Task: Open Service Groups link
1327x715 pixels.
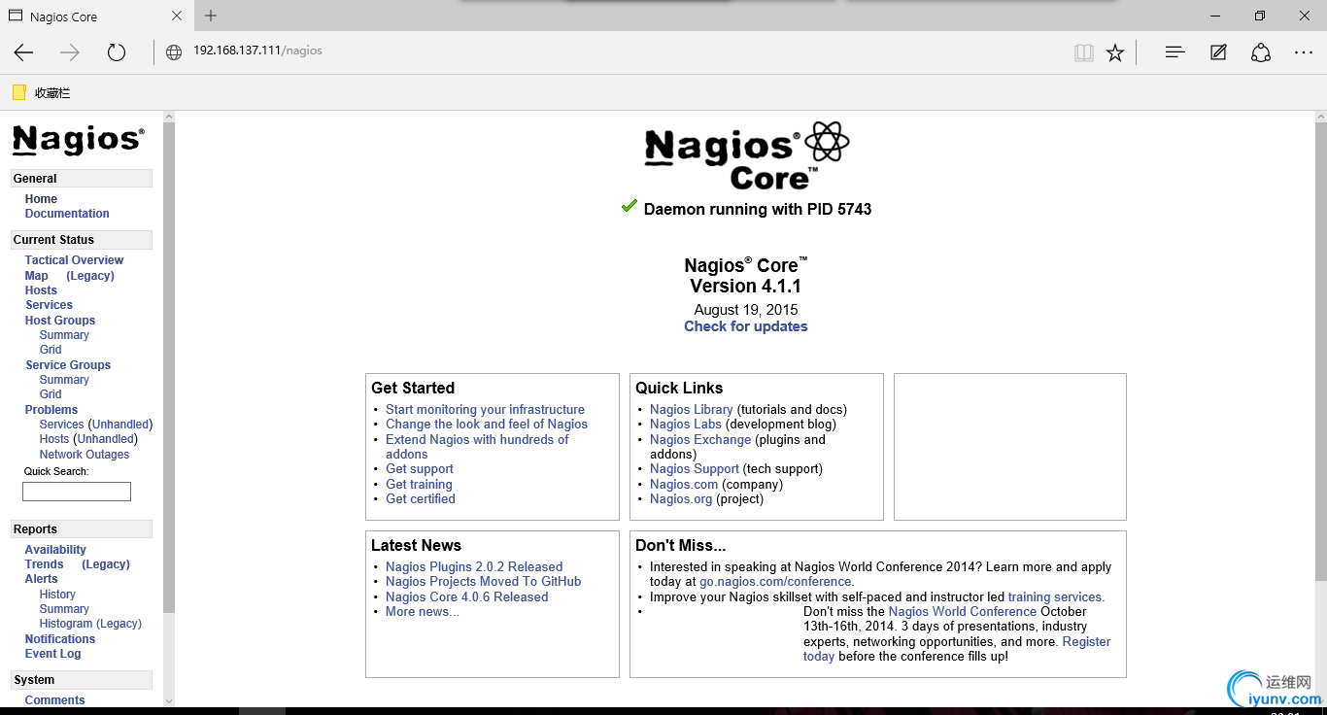Action: point(68,365)
